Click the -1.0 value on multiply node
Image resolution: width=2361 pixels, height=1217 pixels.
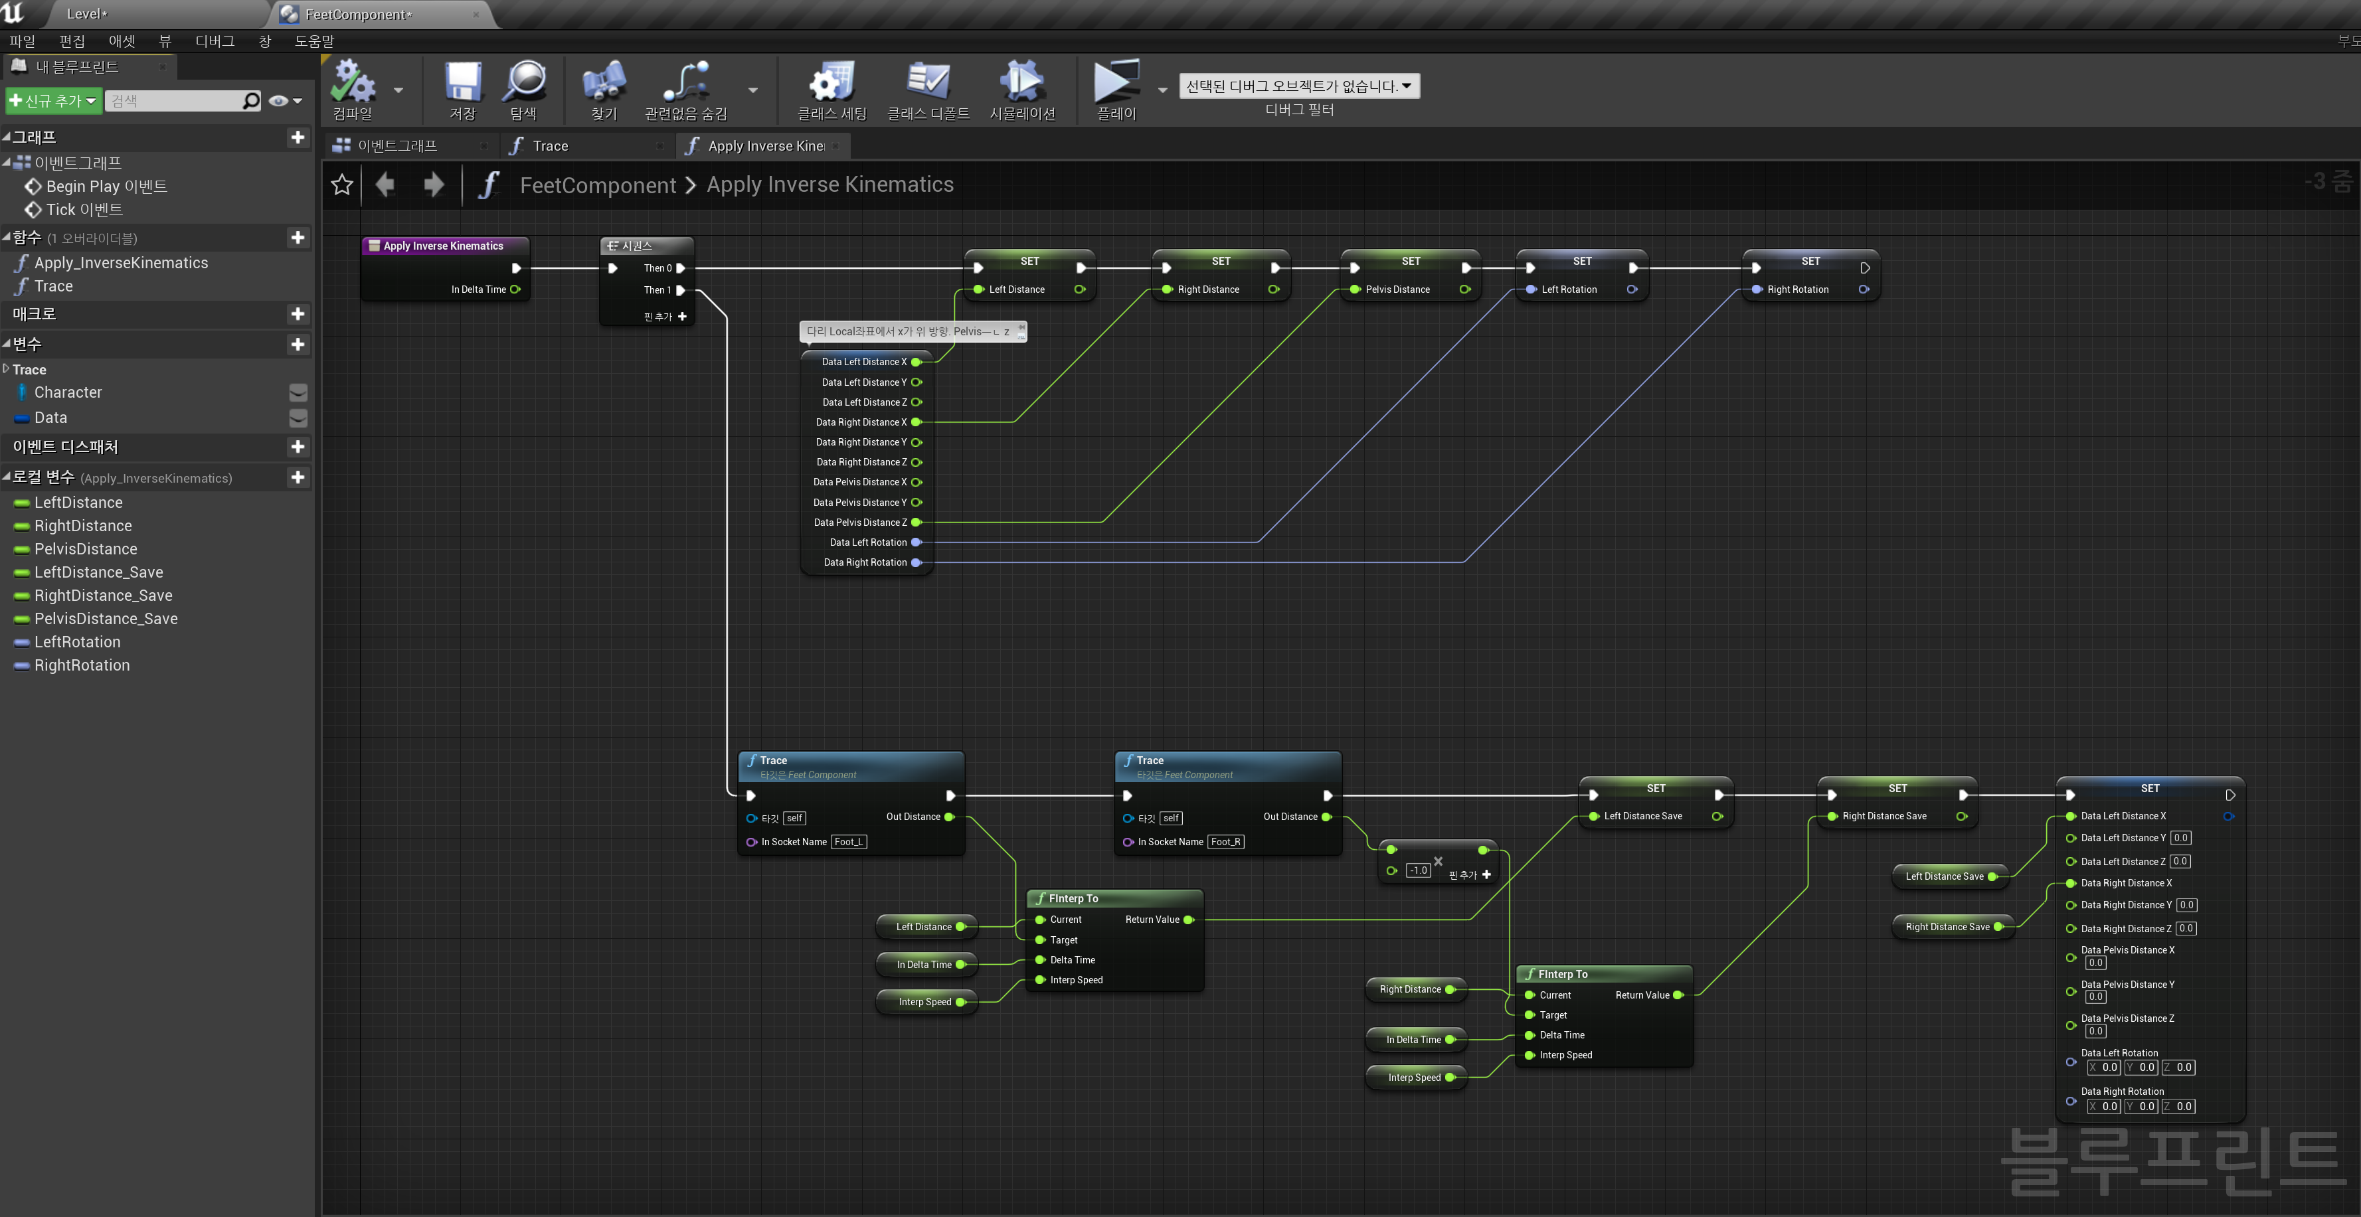click(1419, 870)
